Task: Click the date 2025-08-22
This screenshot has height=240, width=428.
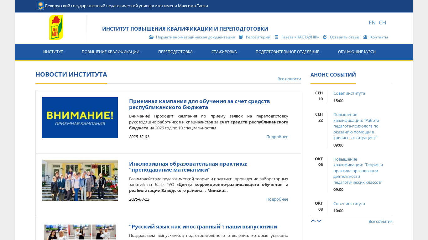Action: coord(139,199)
